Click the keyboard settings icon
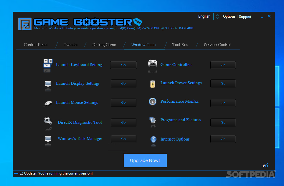This screenshot has width=284, height=186. point(48,63)
